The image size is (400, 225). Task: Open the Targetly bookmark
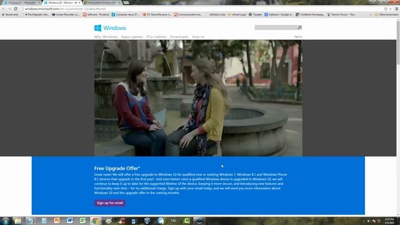[x=256, y=14]
